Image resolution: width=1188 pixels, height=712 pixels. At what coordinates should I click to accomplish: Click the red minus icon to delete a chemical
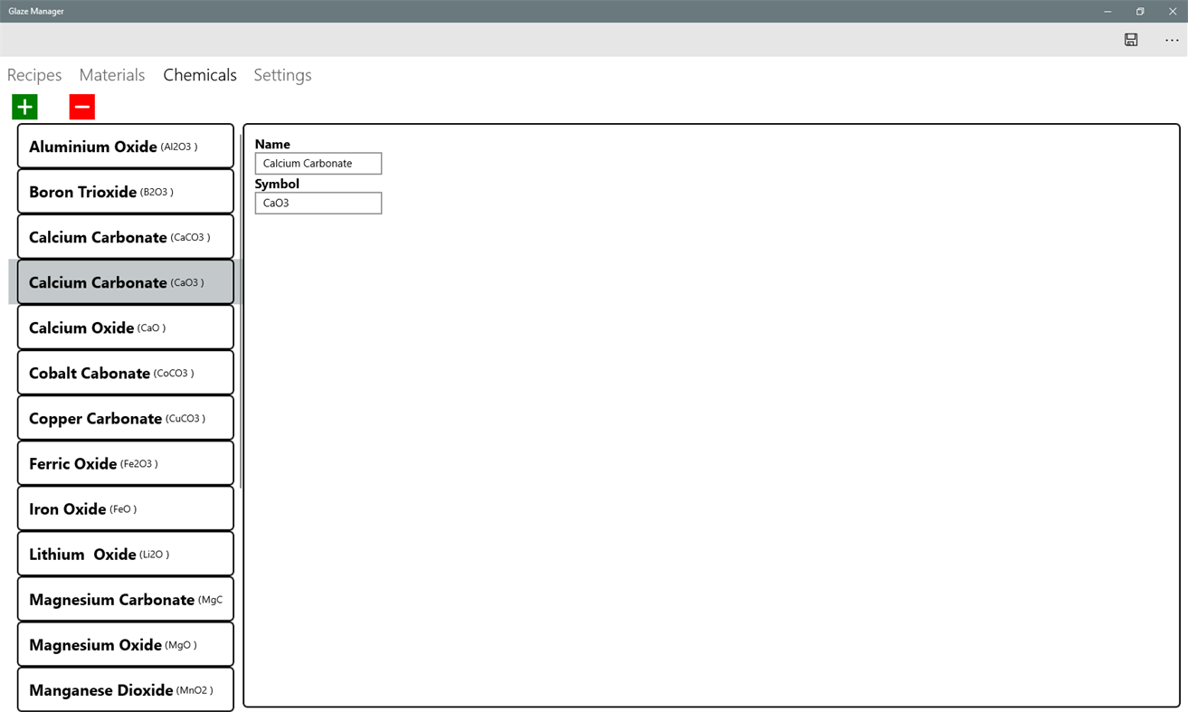(x=81, y=106)
